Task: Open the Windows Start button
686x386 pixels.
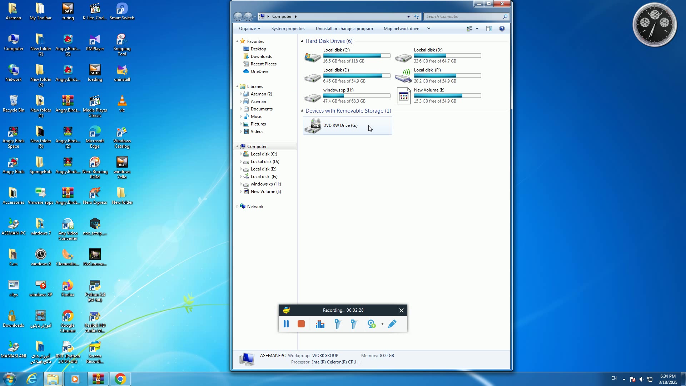Action: (x=9, y=379)
